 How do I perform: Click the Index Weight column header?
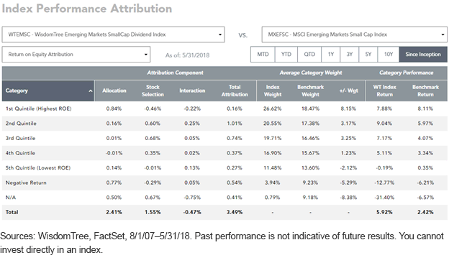[x=273, y=91]
